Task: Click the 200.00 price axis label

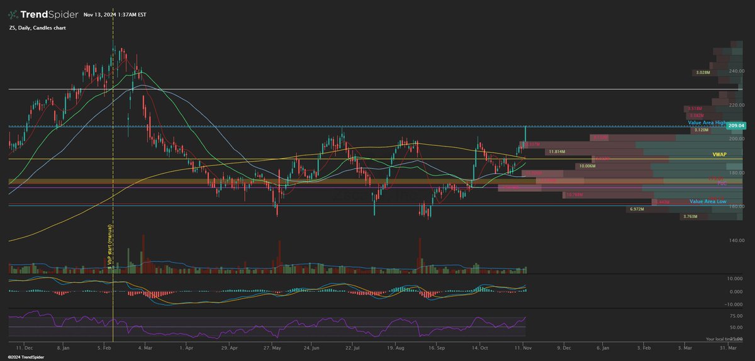Action: 737,138
